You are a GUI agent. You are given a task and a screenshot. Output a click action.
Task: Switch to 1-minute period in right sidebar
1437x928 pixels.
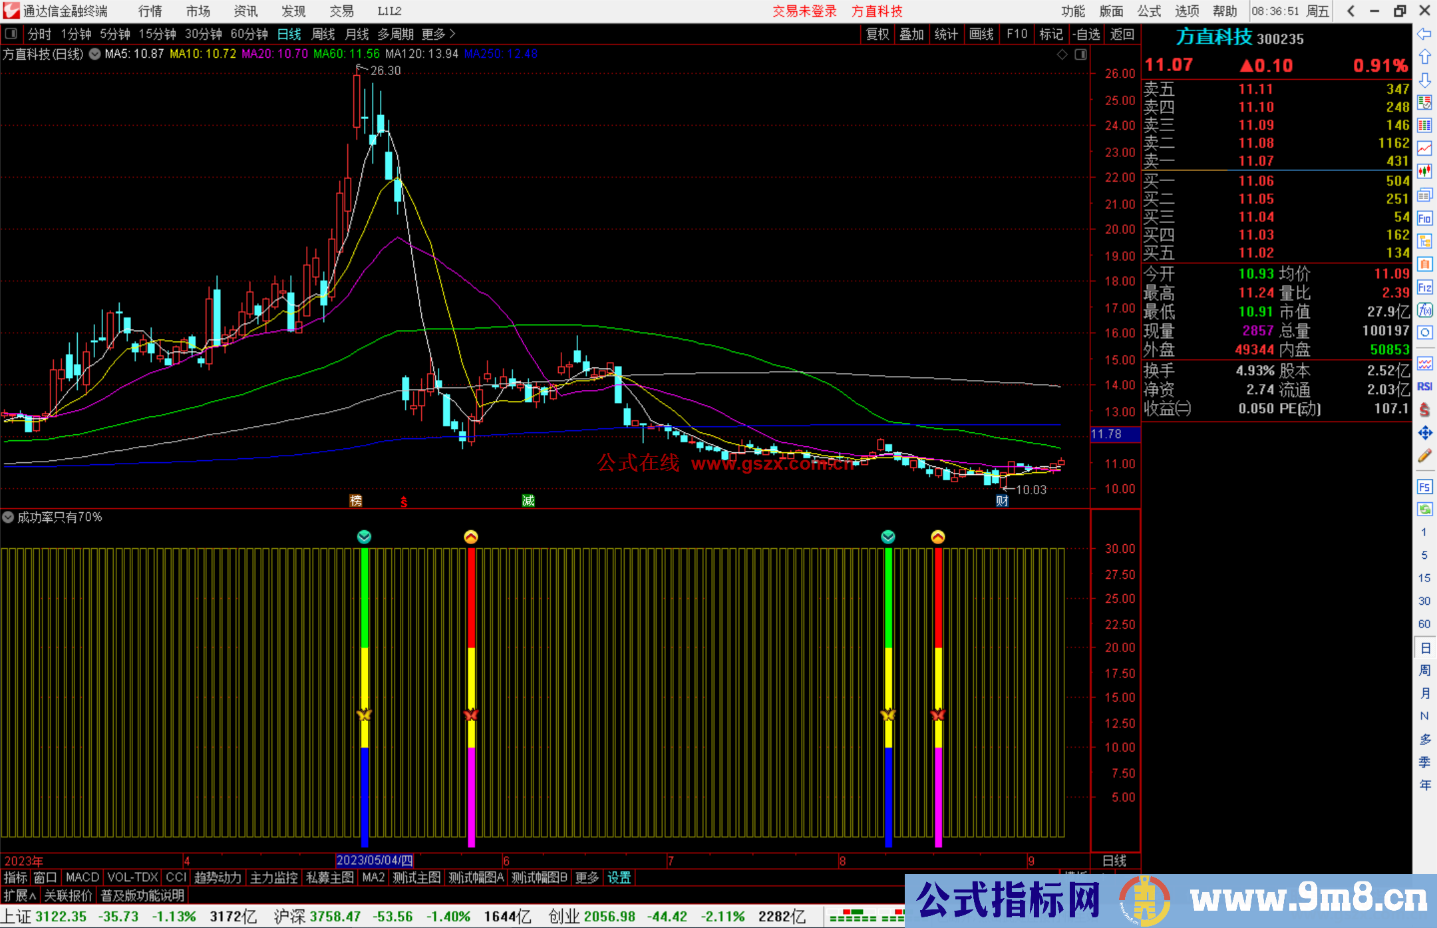point(1424,532)
